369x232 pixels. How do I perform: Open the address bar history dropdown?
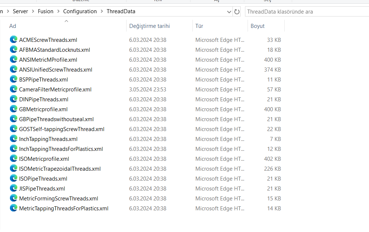[x=229, y=11]
